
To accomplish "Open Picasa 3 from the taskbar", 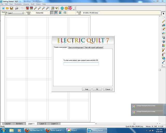I will tap(76, 130).
